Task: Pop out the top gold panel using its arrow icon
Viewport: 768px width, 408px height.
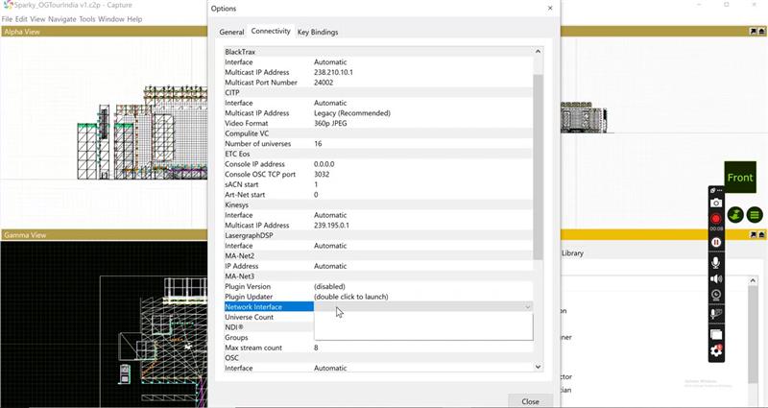Action: [x=753, y=32]
